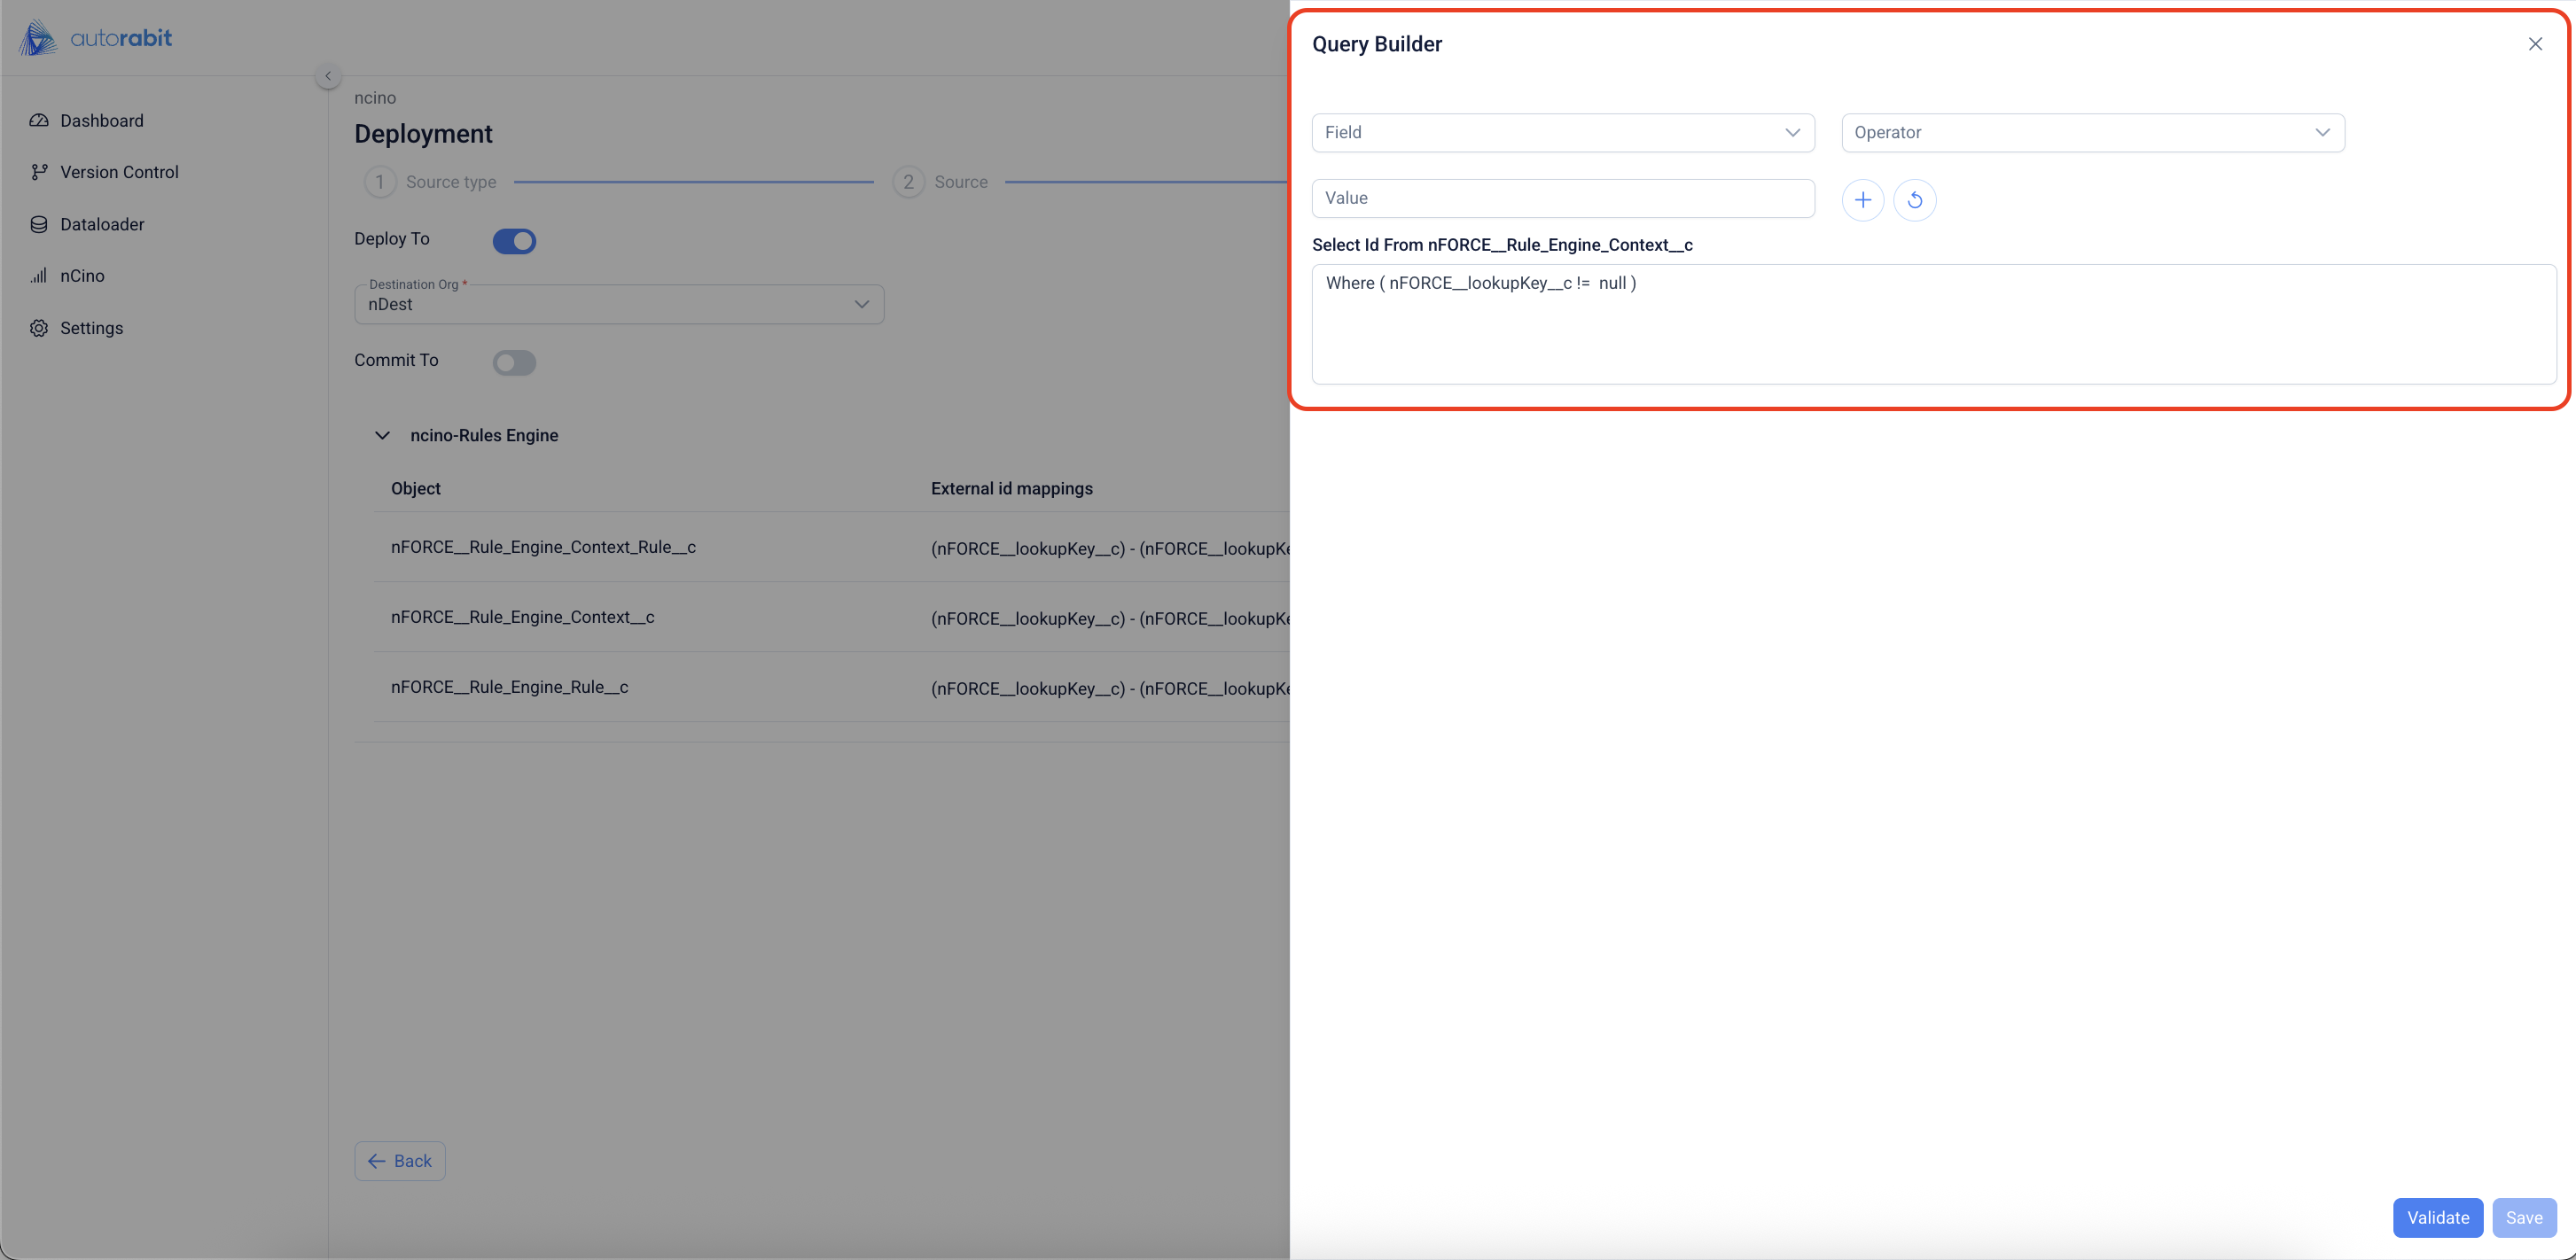
Task: Click into the Value input field
Action: pyautogui.click(x=1562, y=198)
